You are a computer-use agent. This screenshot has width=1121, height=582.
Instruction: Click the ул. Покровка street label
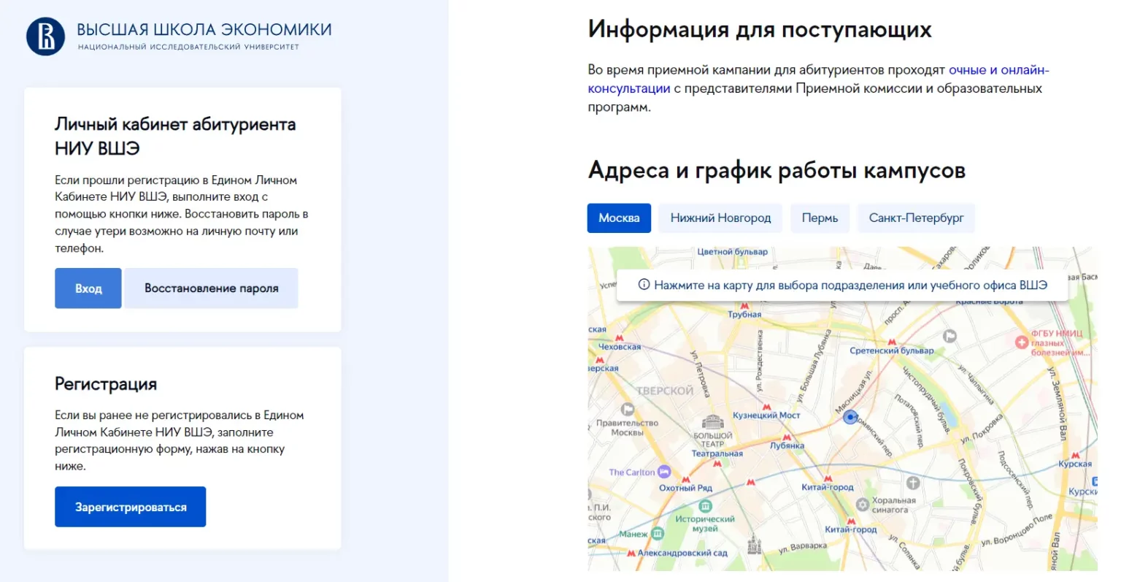[x=982, y=429]
